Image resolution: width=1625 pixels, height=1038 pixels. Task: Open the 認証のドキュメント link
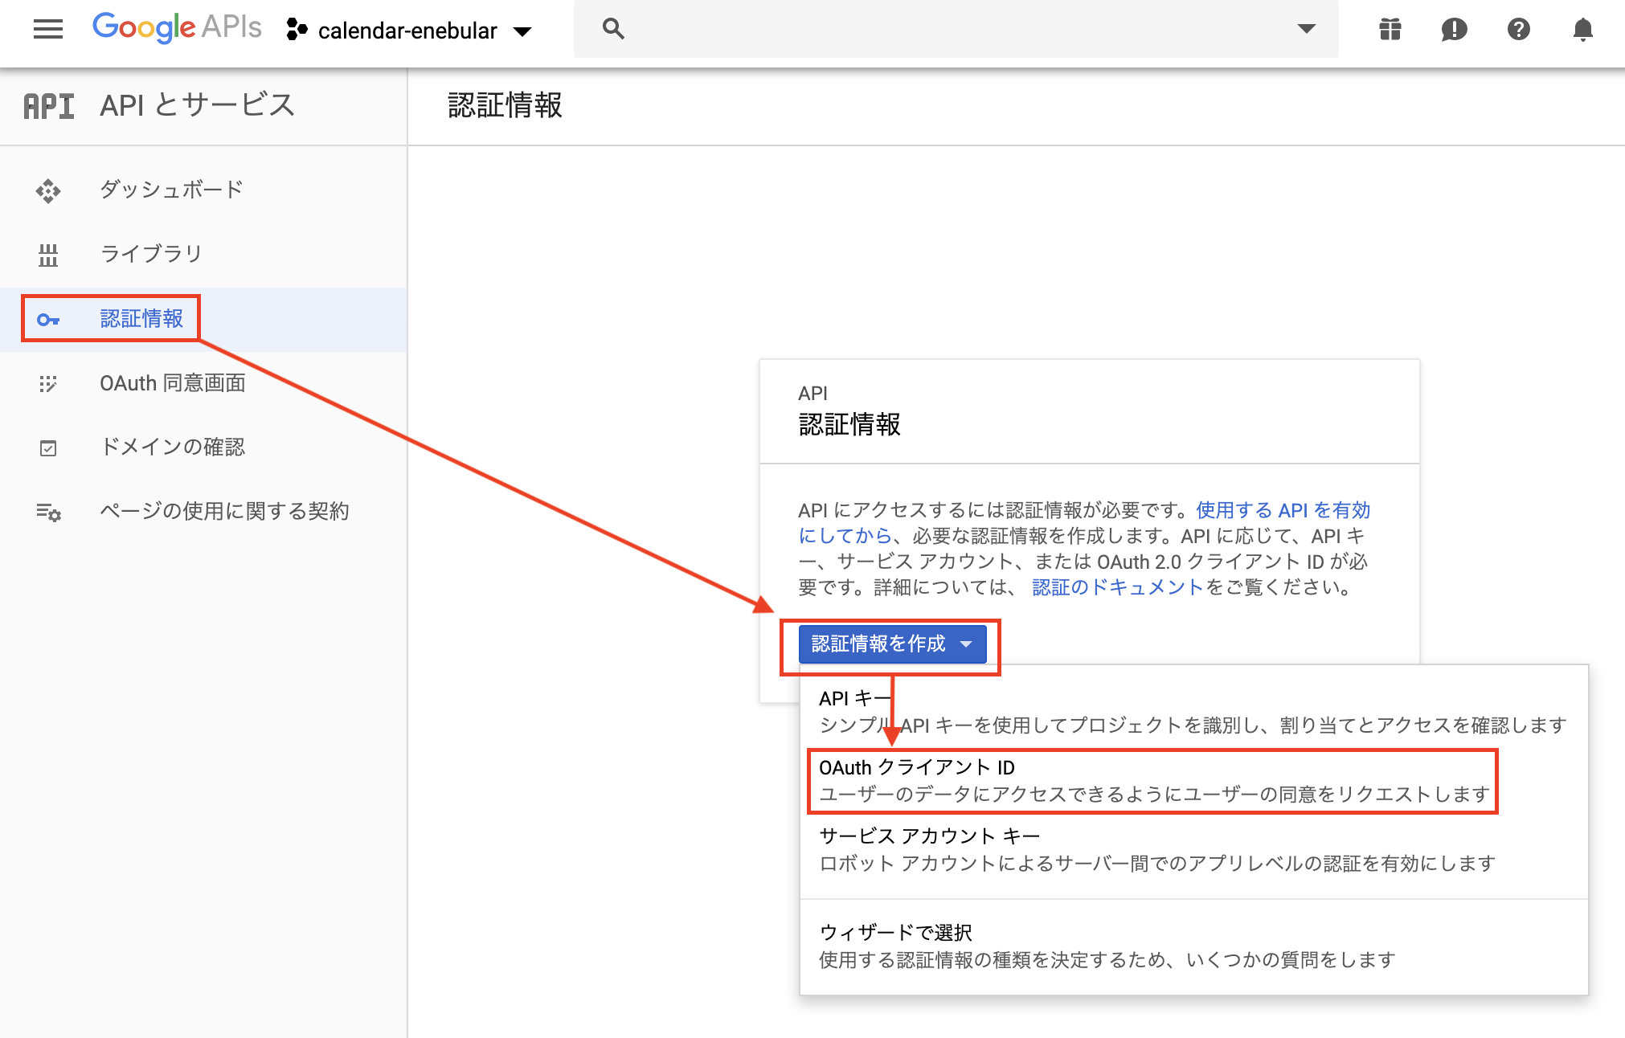[1117, 587]
